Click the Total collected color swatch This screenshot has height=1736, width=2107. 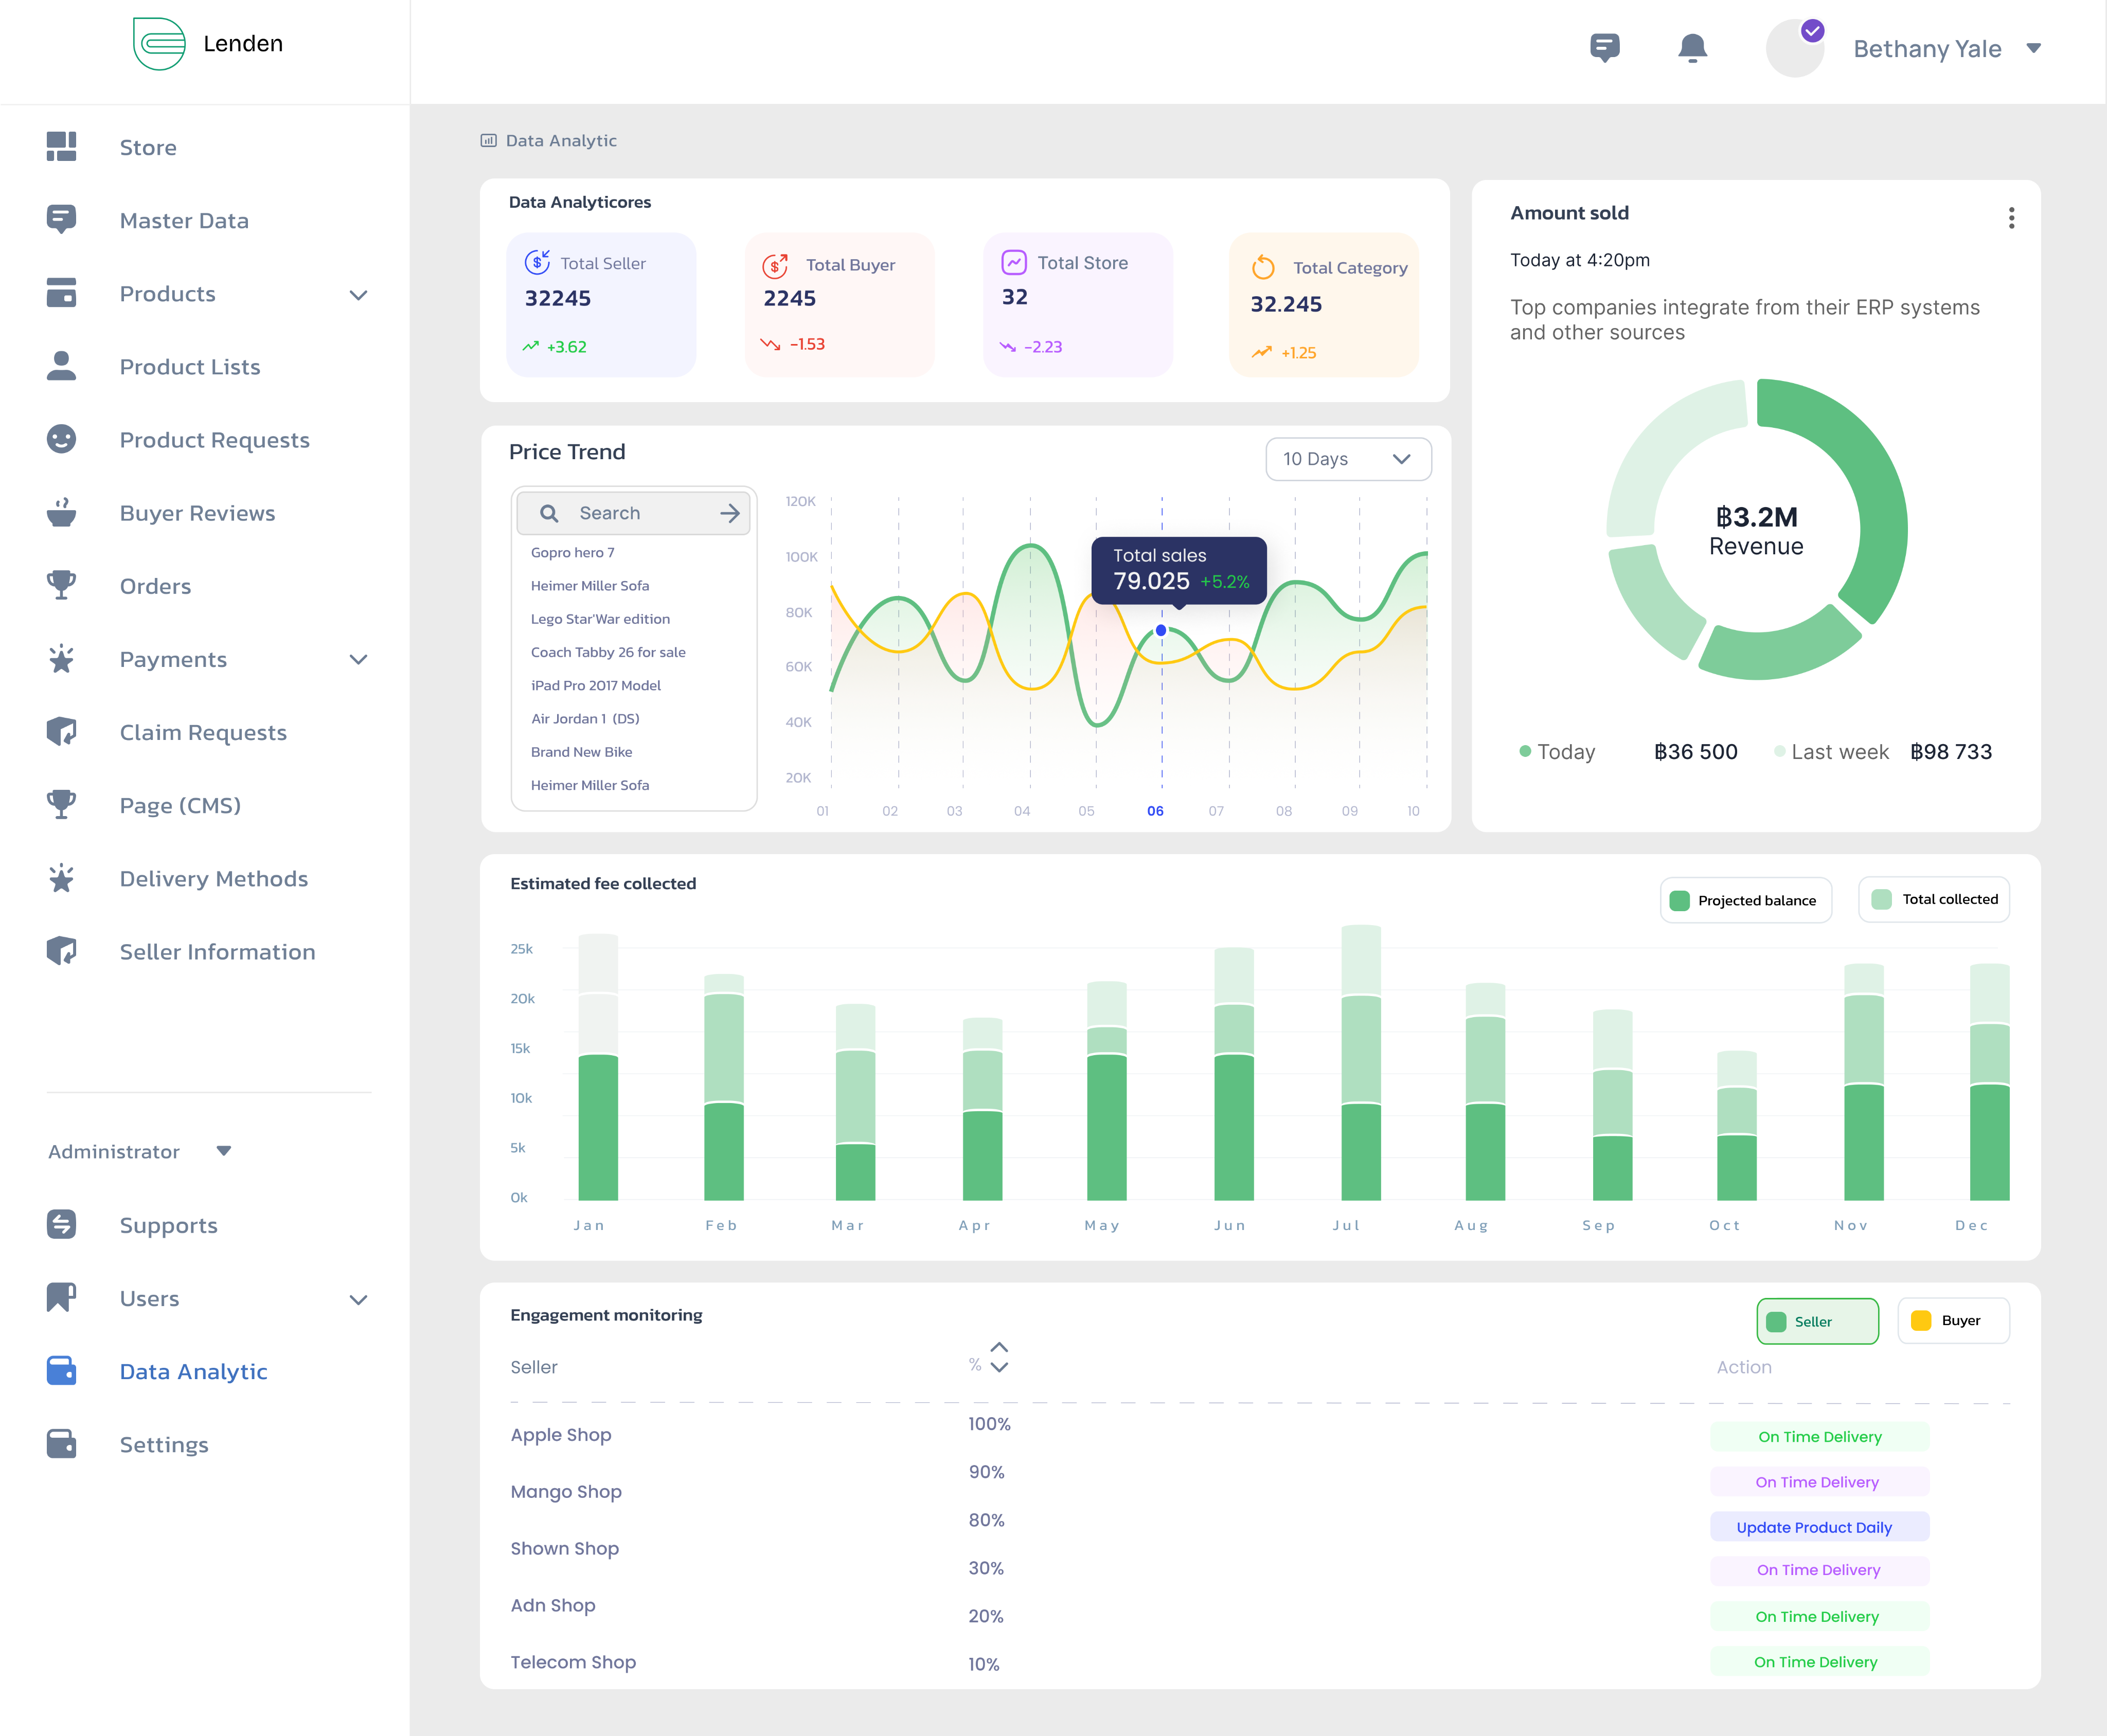tap(1881, 899)
